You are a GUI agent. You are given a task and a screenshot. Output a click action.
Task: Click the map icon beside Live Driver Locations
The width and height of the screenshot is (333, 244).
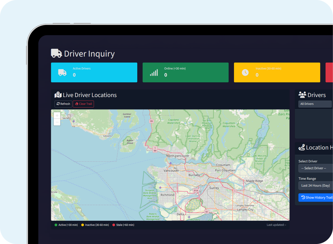(58, 95)
